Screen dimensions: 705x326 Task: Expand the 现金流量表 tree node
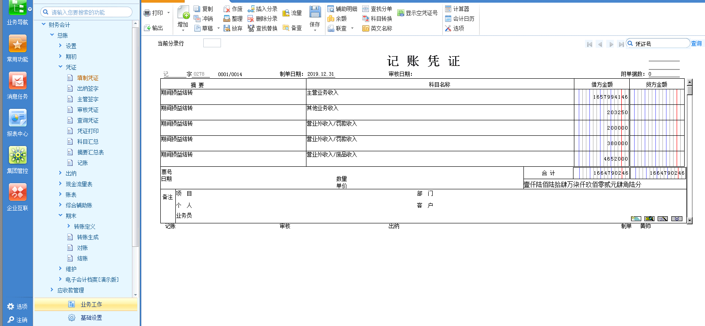tap(60, 184)
